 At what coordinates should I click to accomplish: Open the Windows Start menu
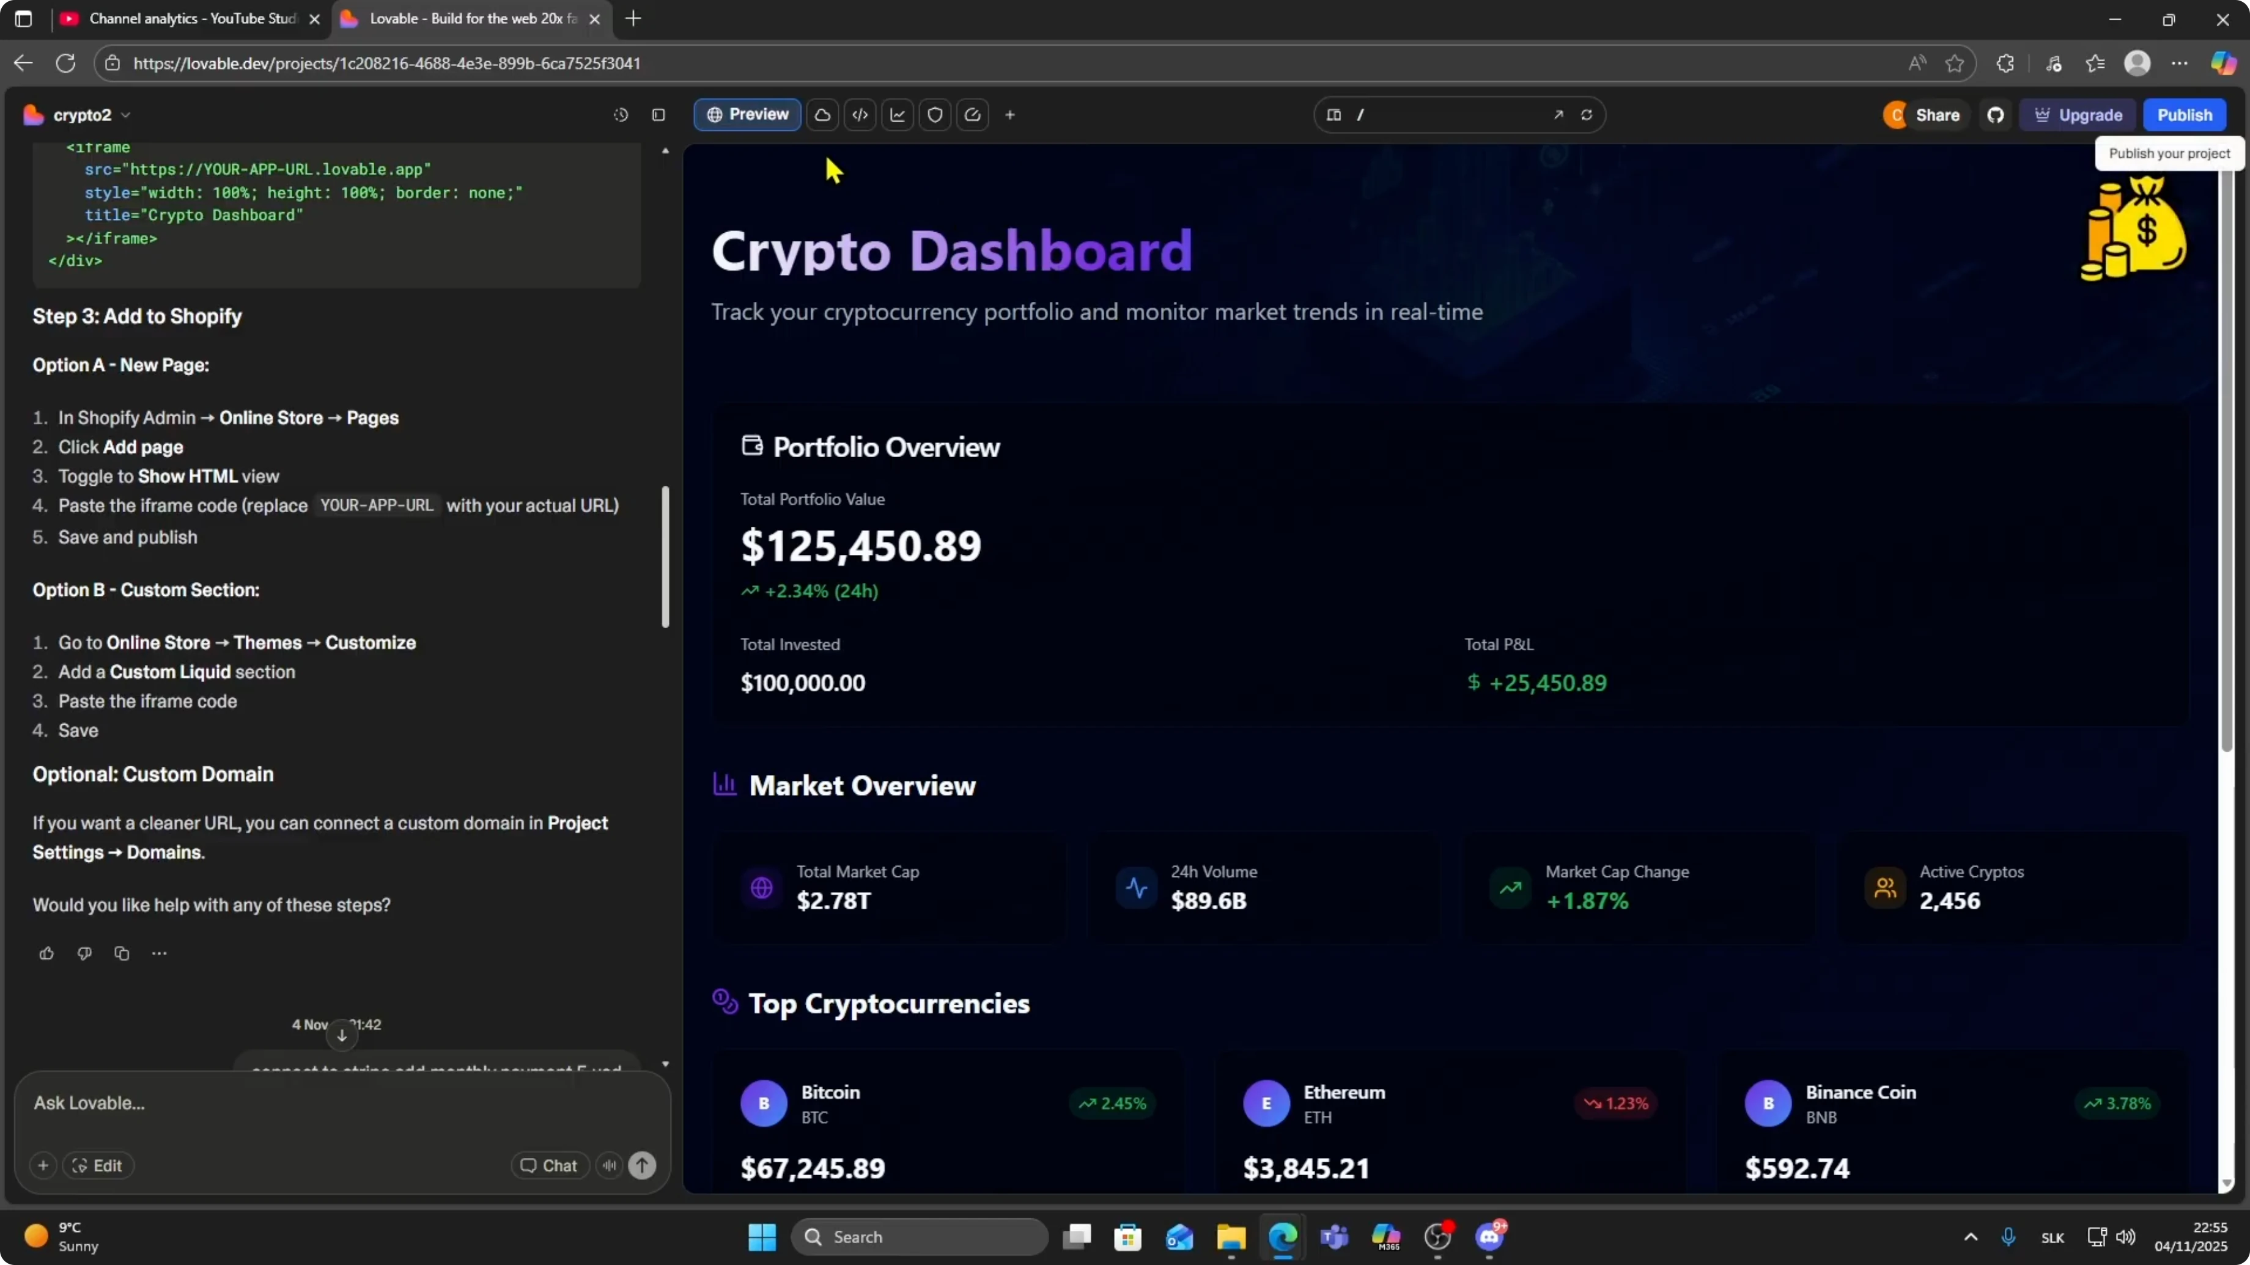point(762,1236)
